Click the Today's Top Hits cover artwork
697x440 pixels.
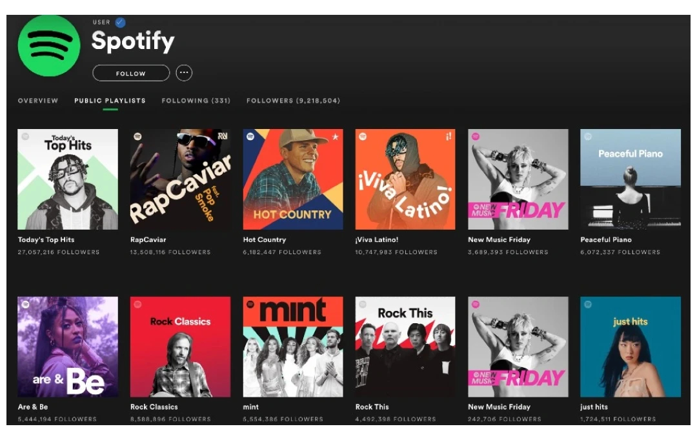pos(66,179)
